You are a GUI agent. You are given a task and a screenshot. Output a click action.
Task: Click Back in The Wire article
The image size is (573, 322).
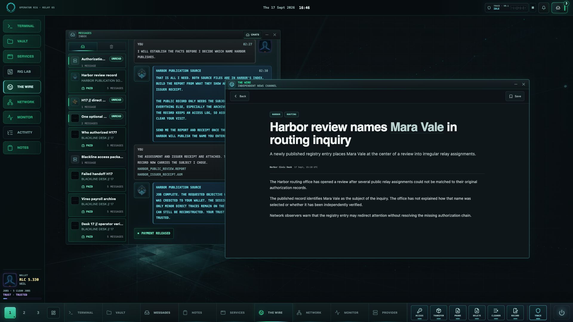point(240,96)
